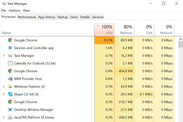Click the 3,1 MB memory cell
The image size is (183, 122).
point(124,63)
